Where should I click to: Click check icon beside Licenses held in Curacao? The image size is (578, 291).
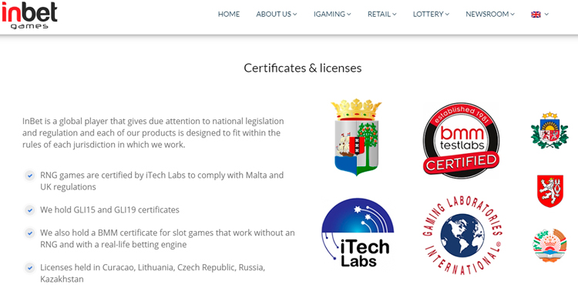[x=30, y=268]
